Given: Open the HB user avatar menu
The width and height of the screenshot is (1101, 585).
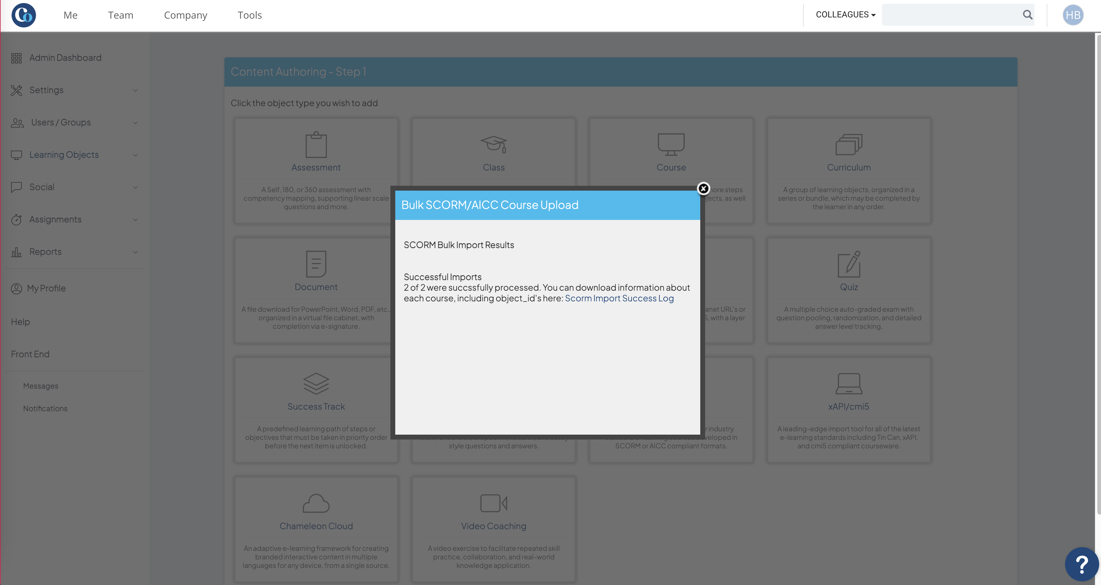Looking at the screenshot, I should click(x=1073, y=15).
